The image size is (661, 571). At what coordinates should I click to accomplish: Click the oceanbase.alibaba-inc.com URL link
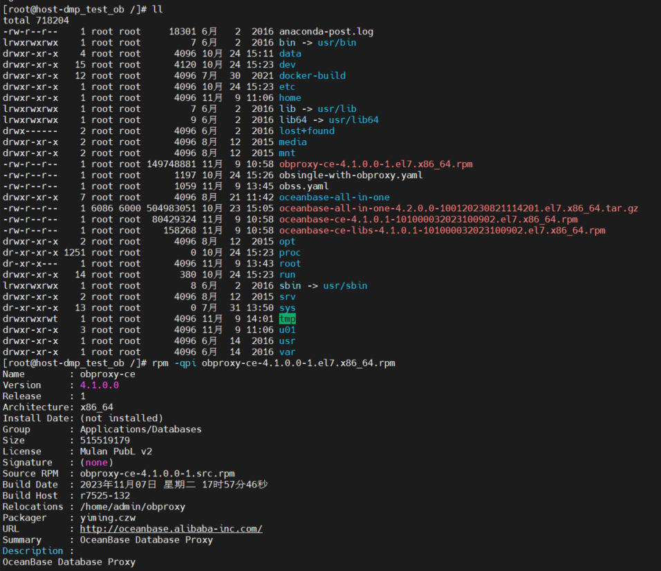[171, 529]
